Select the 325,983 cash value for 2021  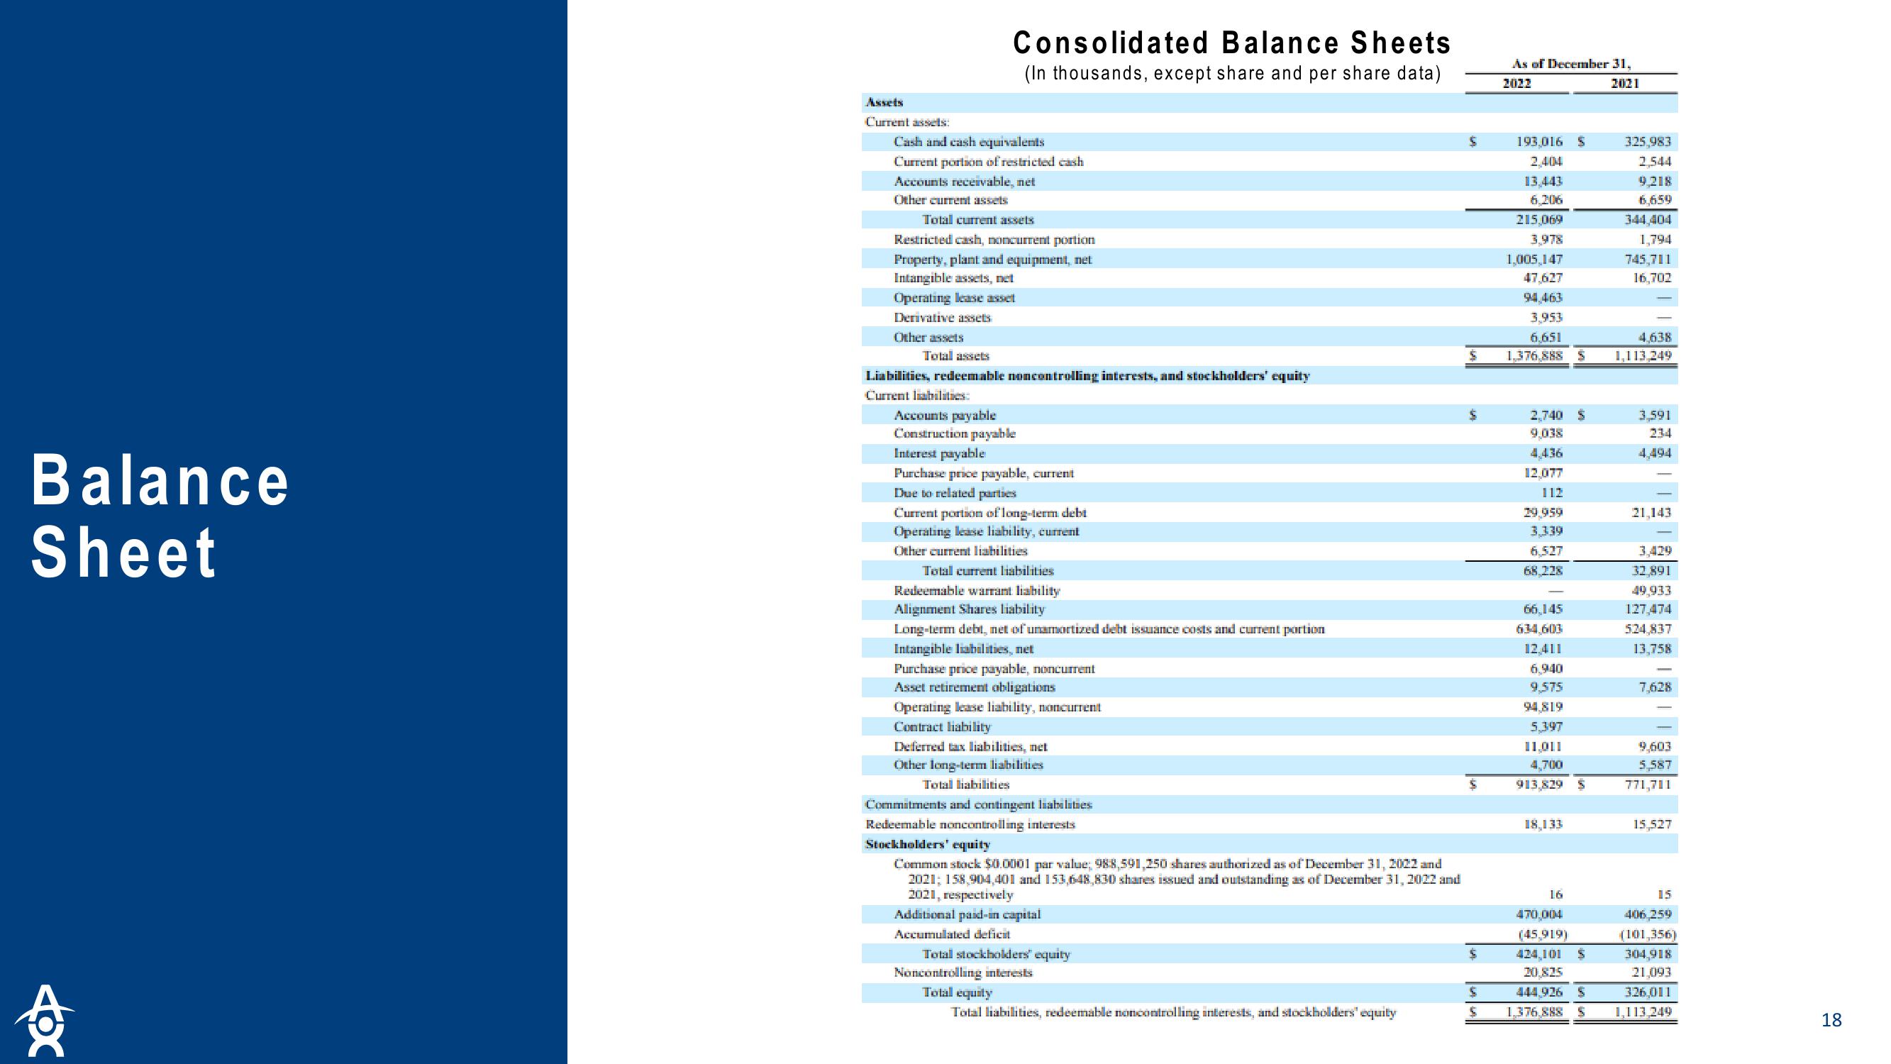point(1648,142)
